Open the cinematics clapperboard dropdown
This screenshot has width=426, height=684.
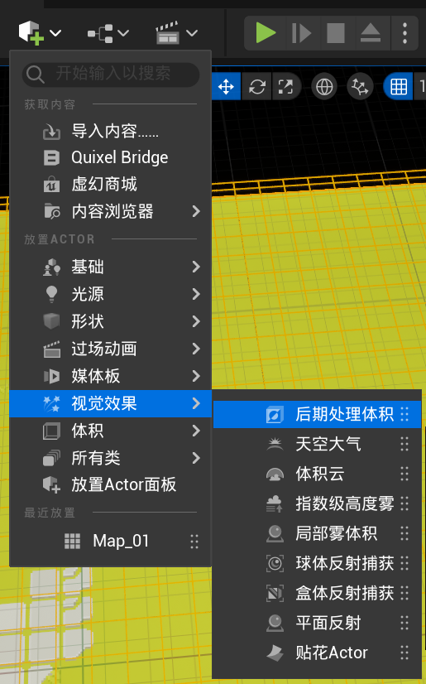tap(176, 33)
